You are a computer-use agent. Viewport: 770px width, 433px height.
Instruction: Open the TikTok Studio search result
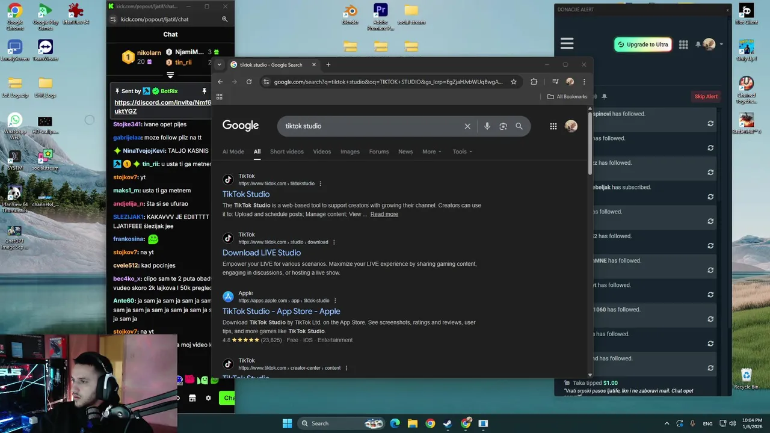246,194
